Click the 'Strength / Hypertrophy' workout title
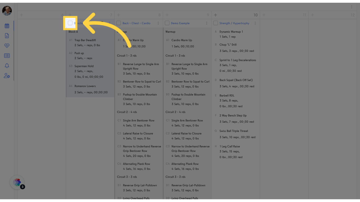Screen dimensions: 360x202 click(234, 23)
